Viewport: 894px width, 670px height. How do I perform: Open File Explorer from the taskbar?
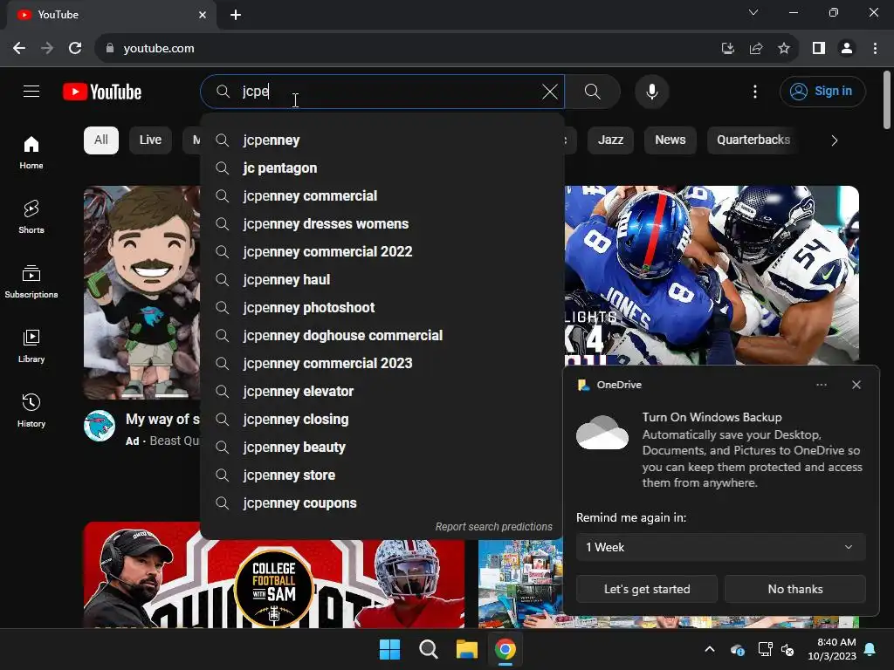click(x=466, y=649)
